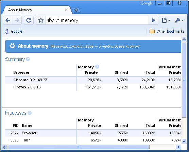Click the gear icon in About memory banner
189x152 pixels.
(x=12, y=46)
